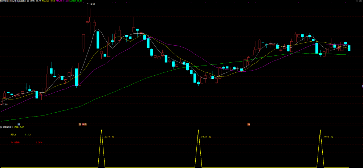
Task: Click the red event tag beside the orange badge
Action: point(84,125)
